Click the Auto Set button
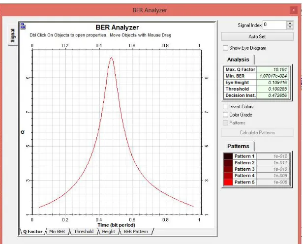Screen dimensions: 303x244 coord(257,36)
